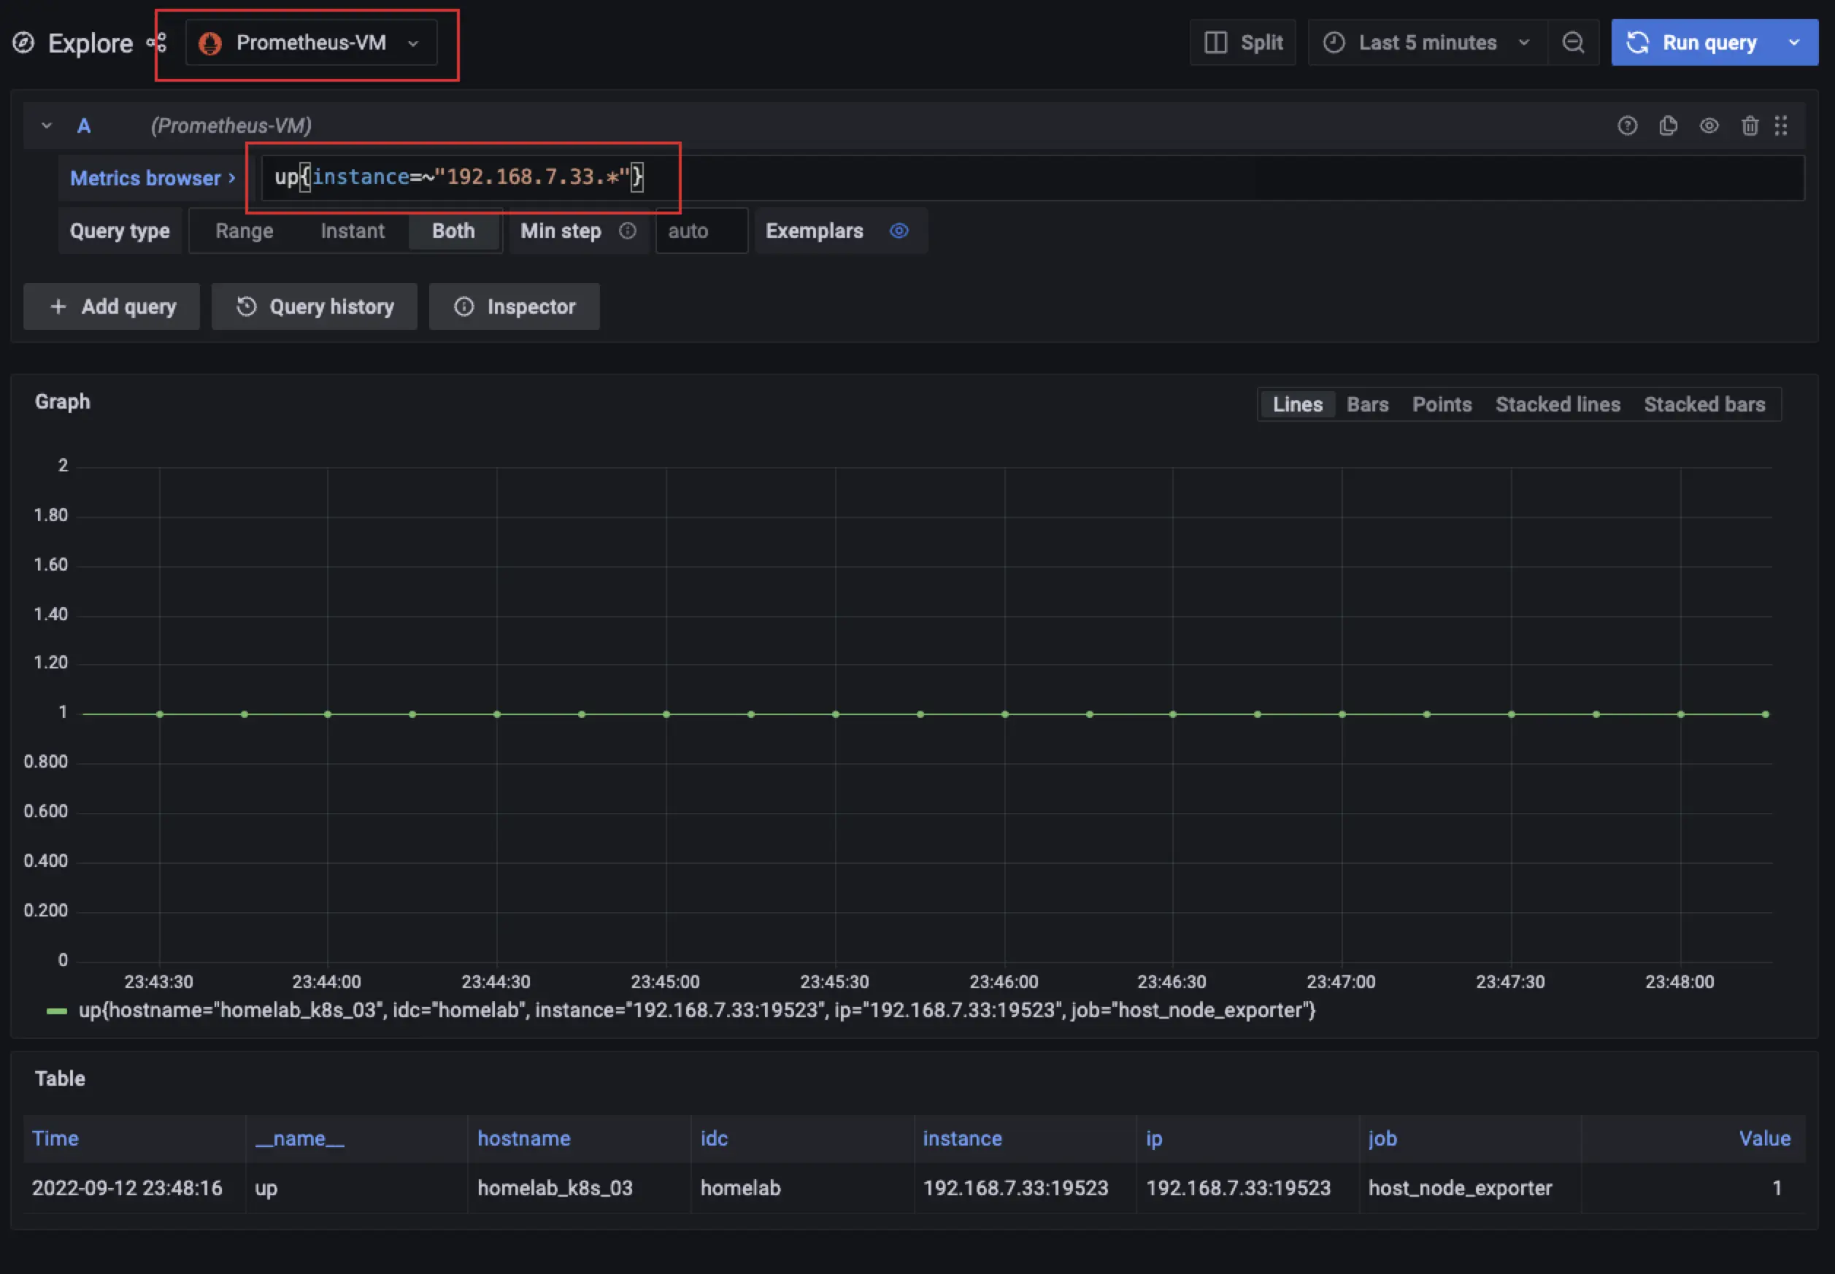
Task: Open the Inspector
Action: click(515, 306)
